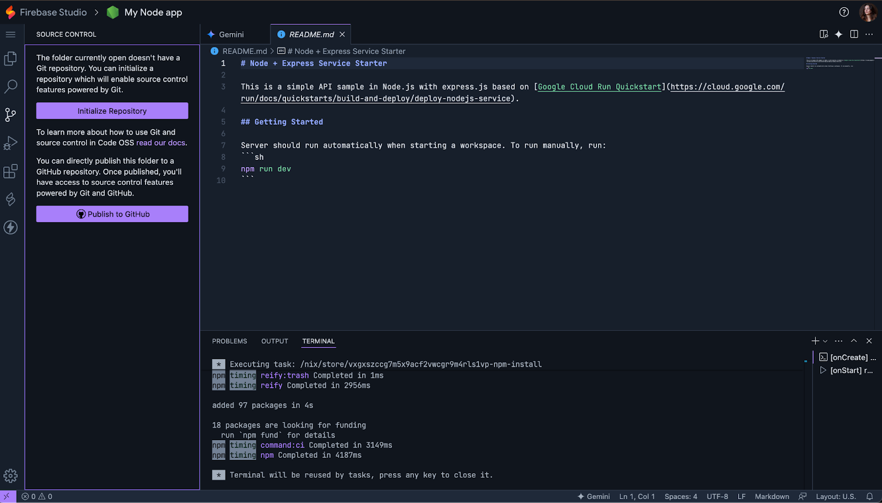Open the hamburger menu in activity bar

pyautogui.click(x=10, y=34)
